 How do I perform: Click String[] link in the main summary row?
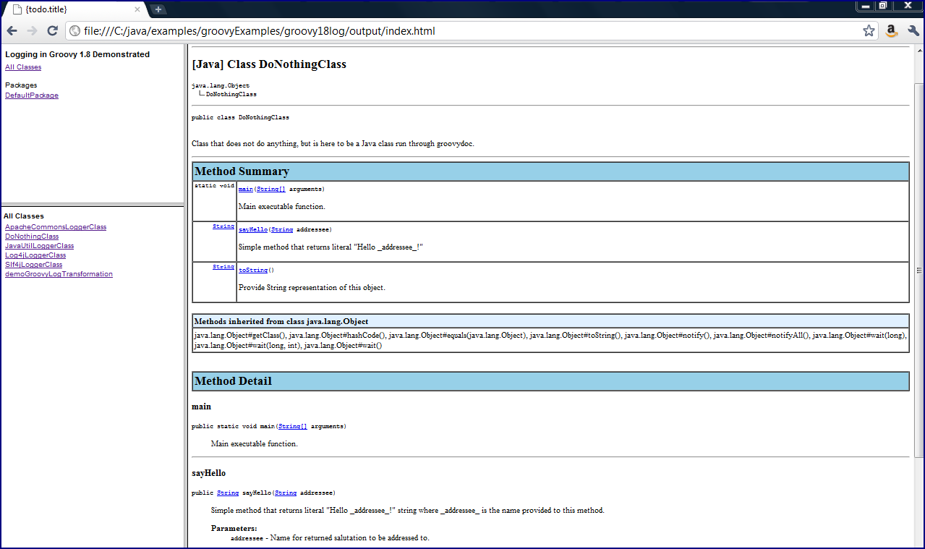coord(271,189)
